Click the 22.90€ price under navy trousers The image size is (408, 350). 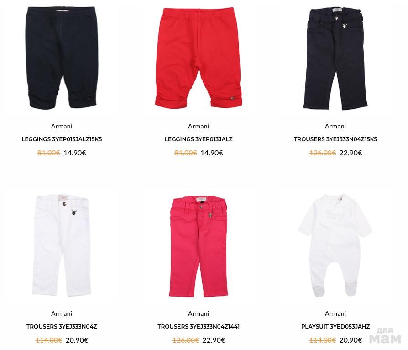[350, 153]
